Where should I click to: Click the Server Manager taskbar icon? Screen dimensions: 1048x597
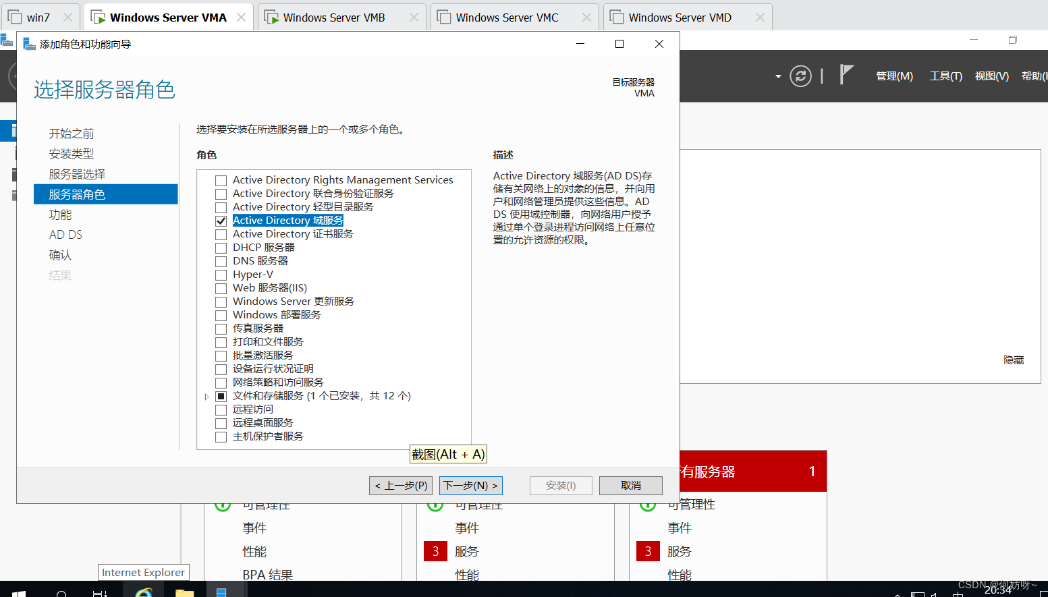coord(221,592)
